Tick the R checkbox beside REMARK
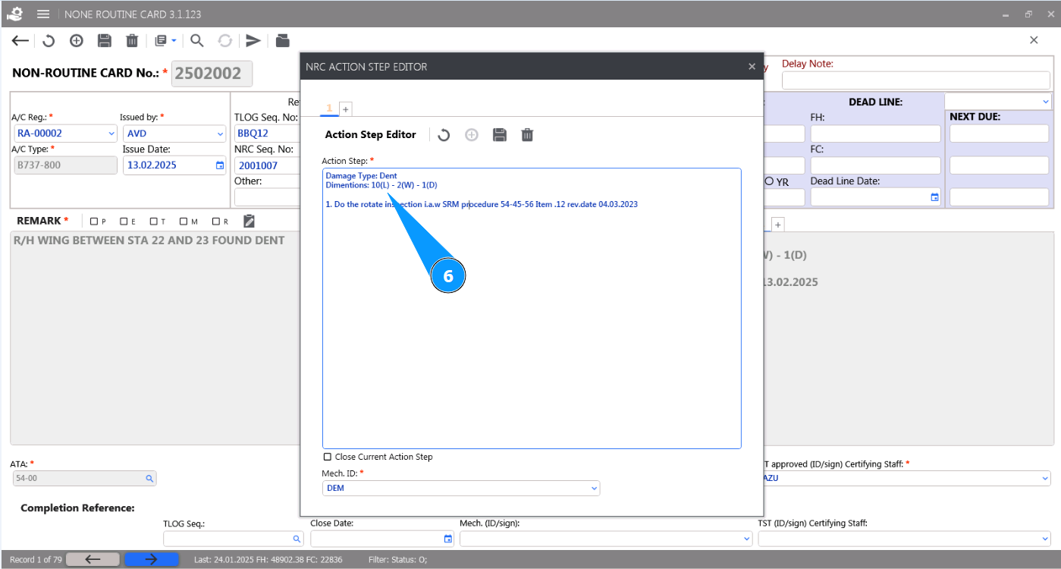 click(x=216, y=222)
